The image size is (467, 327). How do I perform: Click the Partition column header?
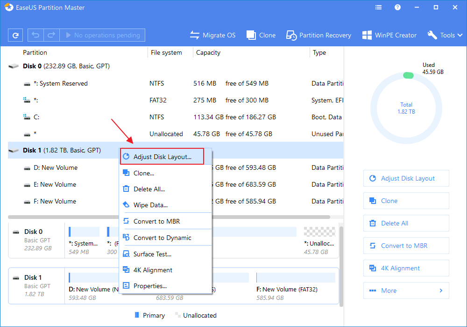[35, 52]
